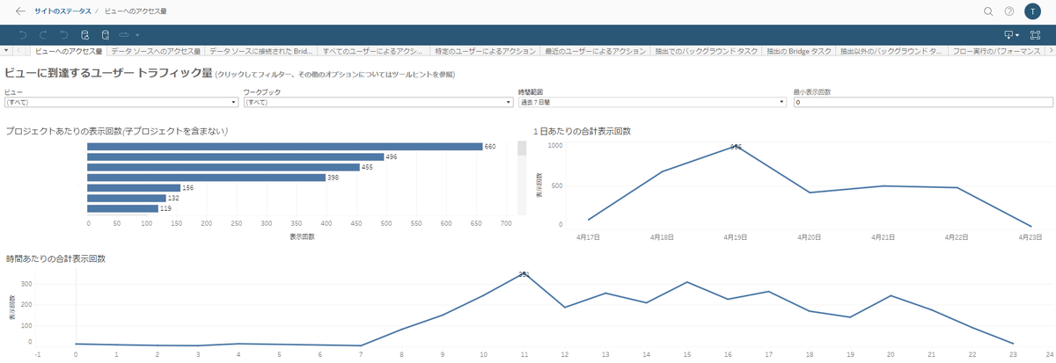Expand the replay speed dropdown arrow

tap(137, 36)
